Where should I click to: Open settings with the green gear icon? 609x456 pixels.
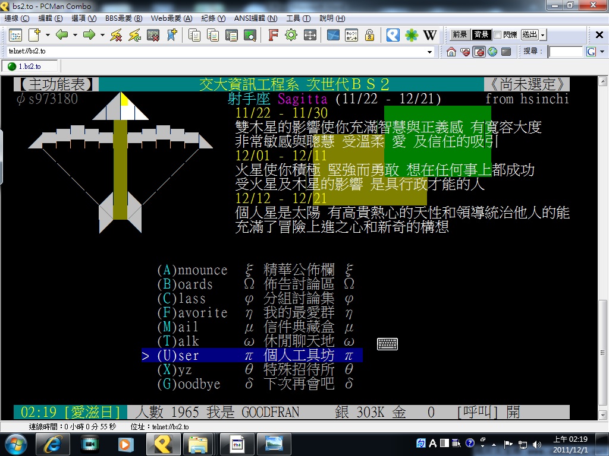pos(291,35)
